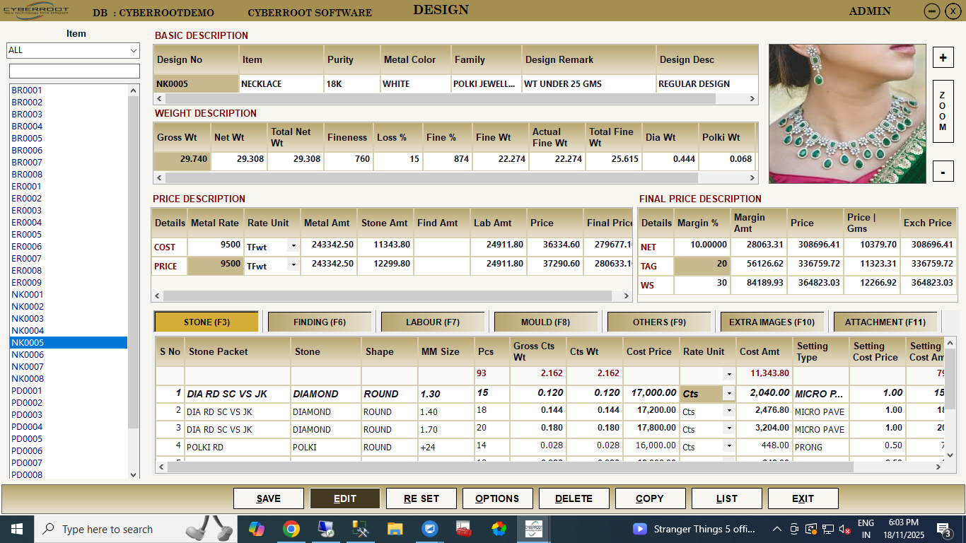The image size is (966, 543).
Task: Open Google Chrome from the taskbar
Action: 291,529
